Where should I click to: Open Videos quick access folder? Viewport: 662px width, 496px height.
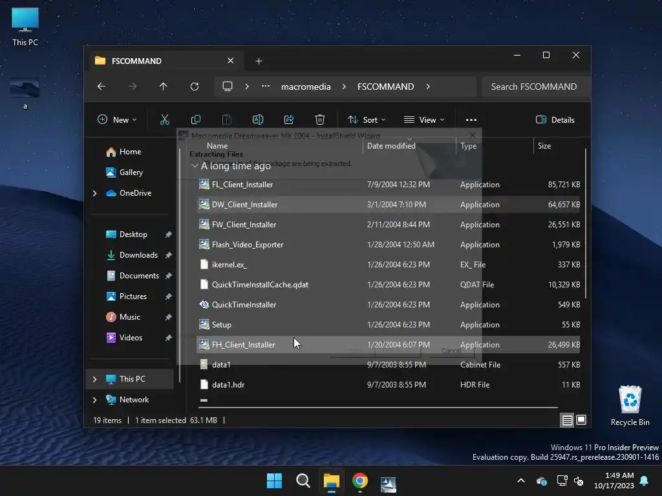click(x=131, y=338)
